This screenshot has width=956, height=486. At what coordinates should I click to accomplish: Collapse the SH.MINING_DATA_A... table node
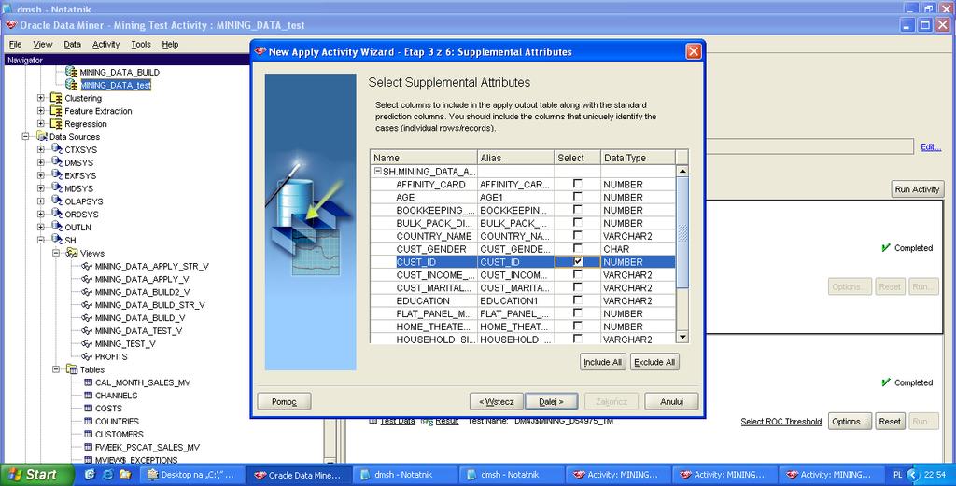pos(378,172)
